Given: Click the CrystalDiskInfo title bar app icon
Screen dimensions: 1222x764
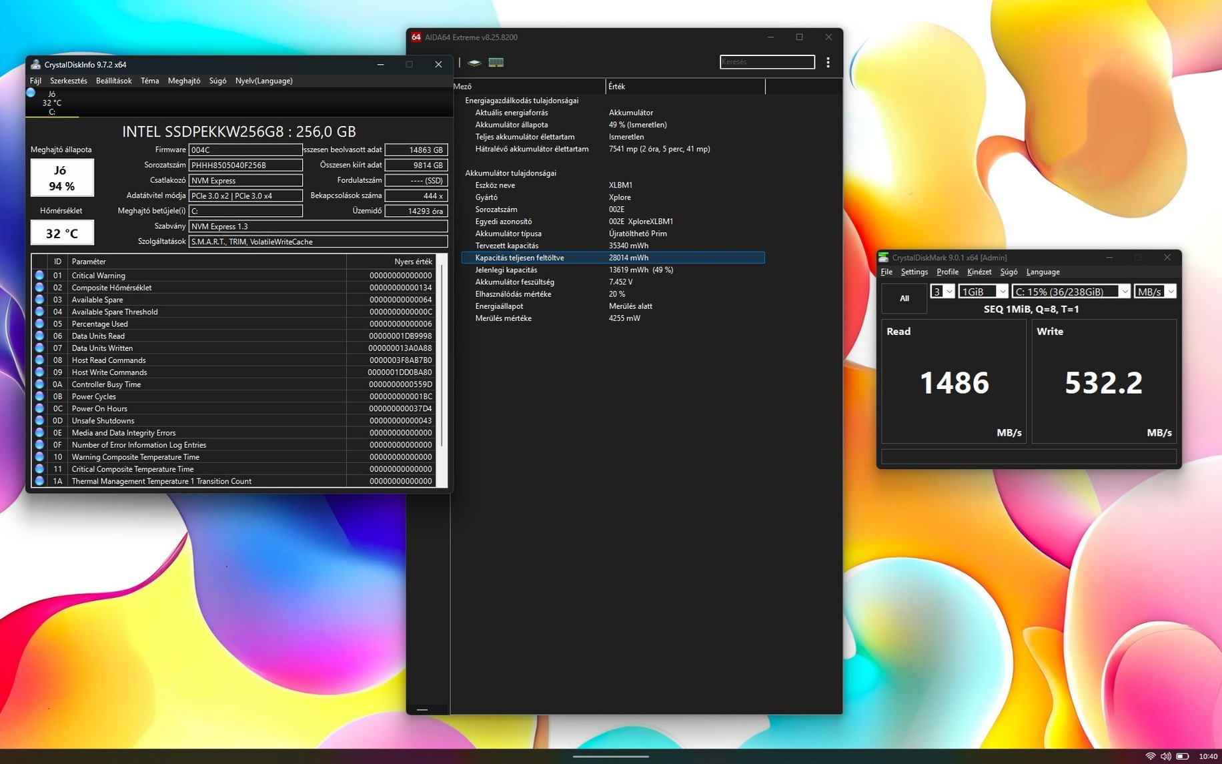Looking at the screenshot, I should [x=36, y=65].
